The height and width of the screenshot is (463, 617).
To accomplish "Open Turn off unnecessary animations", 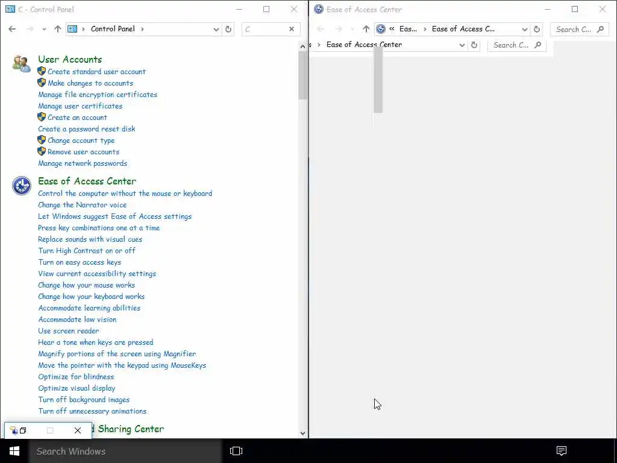I will coord(92,411).
